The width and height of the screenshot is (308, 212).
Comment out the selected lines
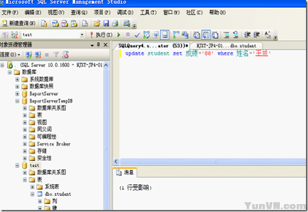(x=226, y=35)
